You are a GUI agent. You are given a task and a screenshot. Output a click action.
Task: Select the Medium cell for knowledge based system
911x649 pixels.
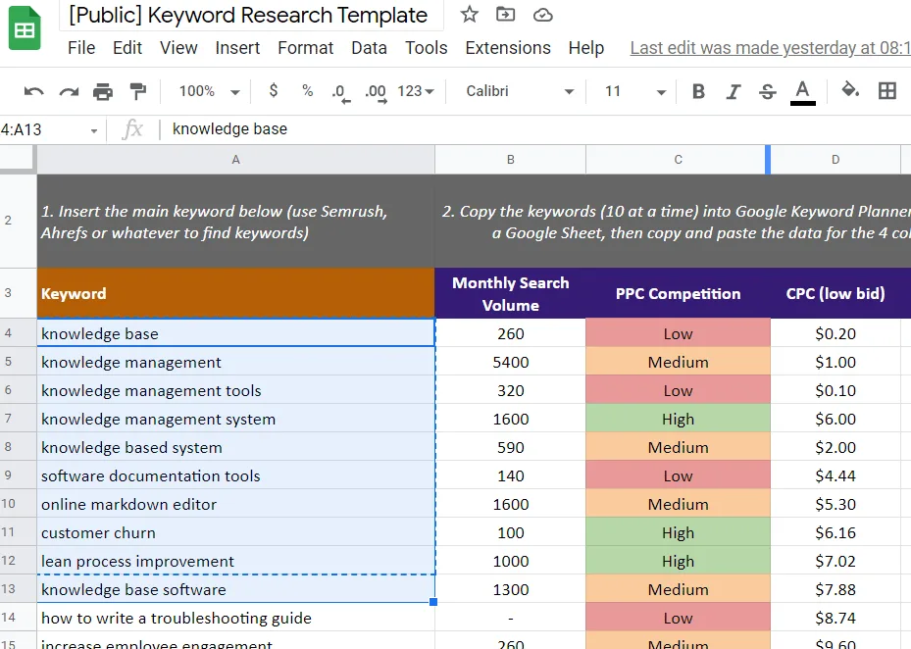[678, 447]
